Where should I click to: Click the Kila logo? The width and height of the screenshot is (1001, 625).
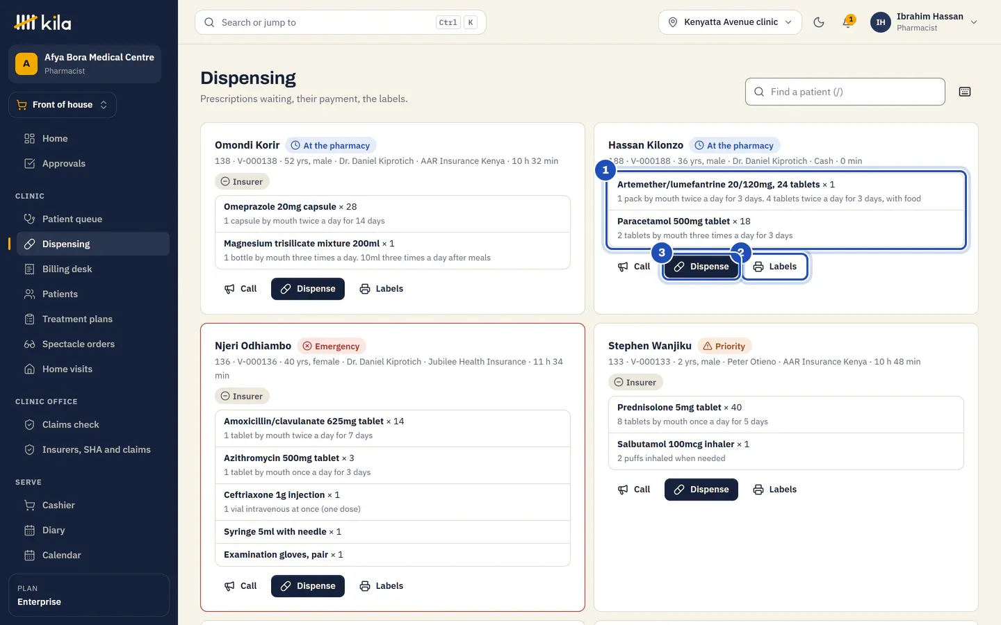click(x=42, y=22)
